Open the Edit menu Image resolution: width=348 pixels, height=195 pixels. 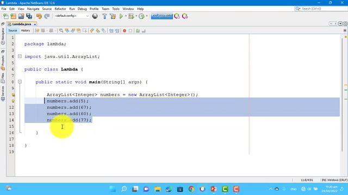tap(12, 9)
